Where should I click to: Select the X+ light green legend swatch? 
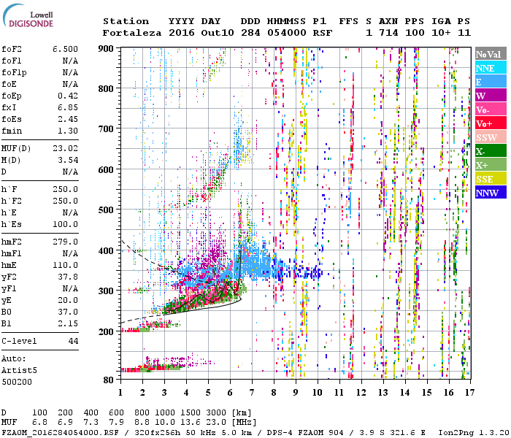pyautogui.click(x=491, y=164)
